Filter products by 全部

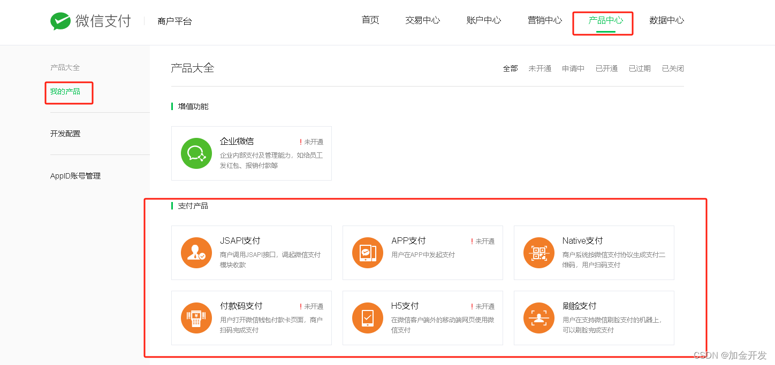coord(510,68)
